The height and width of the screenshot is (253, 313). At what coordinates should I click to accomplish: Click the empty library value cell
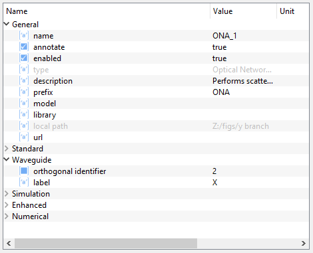244,115
